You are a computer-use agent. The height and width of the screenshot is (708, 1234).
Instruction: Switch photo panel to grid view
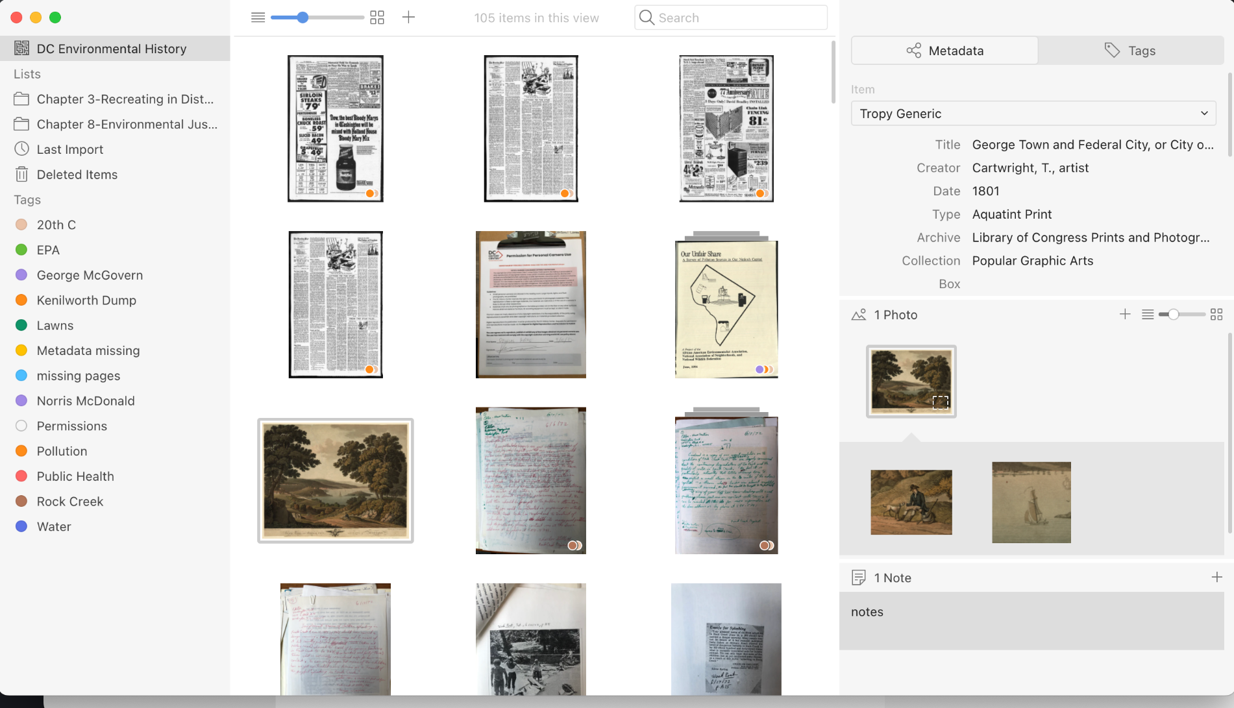tap(1216, 315)
